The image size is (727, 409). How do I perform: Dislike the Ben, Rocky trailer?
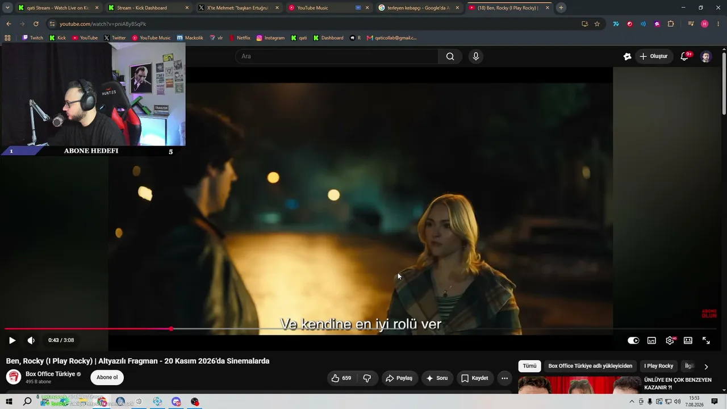click(x=367, y=378)
